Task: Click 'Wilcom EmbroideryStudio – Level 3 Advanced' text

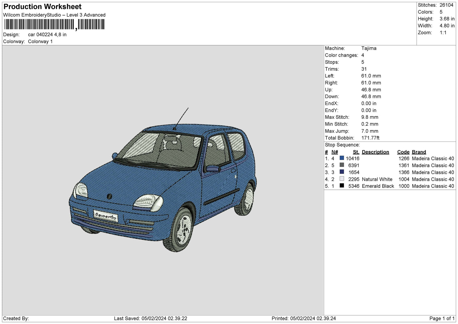Action: click(54, 15)
